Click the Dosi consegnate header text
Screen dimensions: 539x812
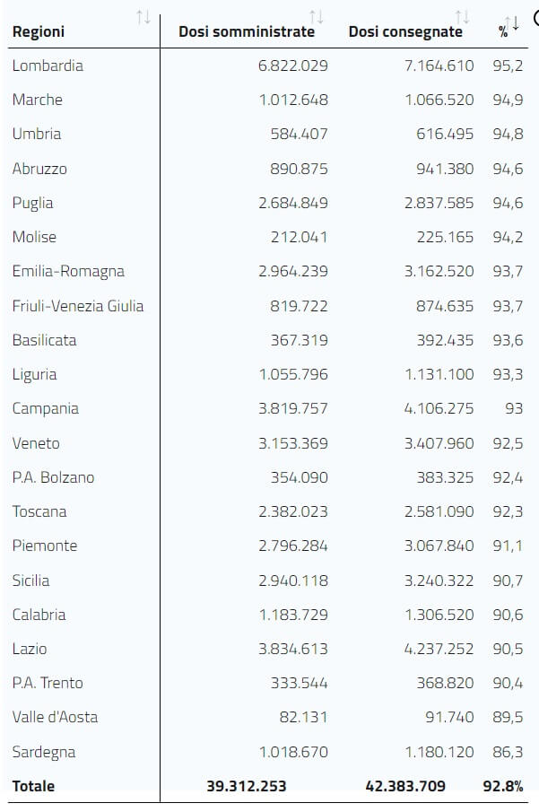click(405, 32)
